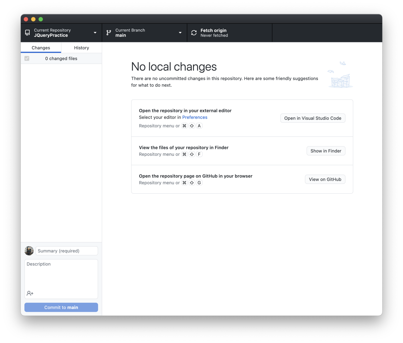Screen dimensions: 403x343
Task: Click the user avatar next to Summary
Action: click(29, 251)
